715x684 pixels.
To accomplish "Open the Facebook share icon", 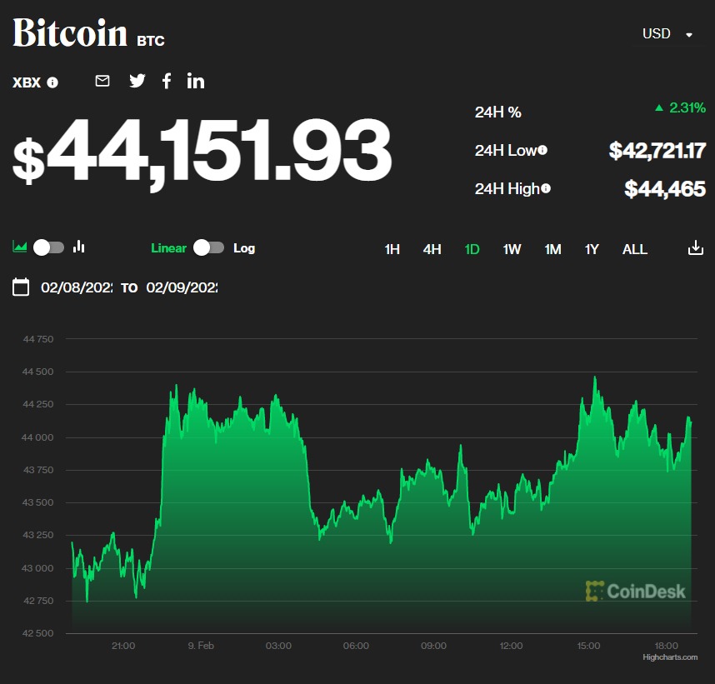I will click(x=167, y=81).
